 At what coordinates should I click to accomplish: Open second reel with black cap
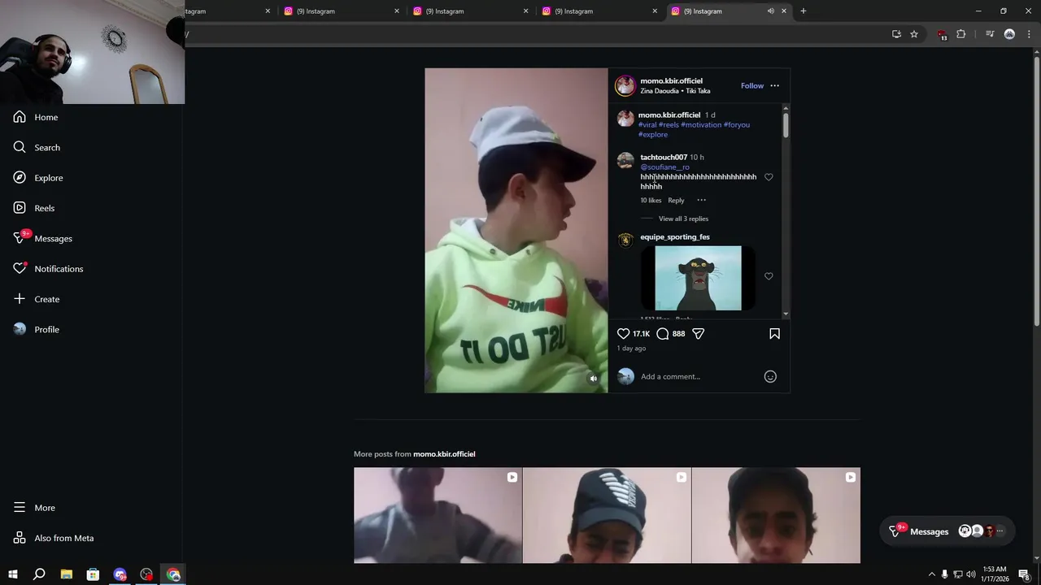pyautogui.click(x=607, y=515)
